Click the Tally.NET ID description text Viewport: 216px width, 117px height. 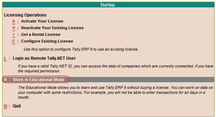click(x=115, y=69)
